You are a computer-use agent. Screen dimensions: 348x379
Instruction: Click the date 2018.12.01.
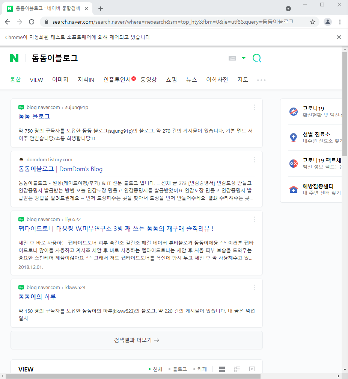click(31, 267)
